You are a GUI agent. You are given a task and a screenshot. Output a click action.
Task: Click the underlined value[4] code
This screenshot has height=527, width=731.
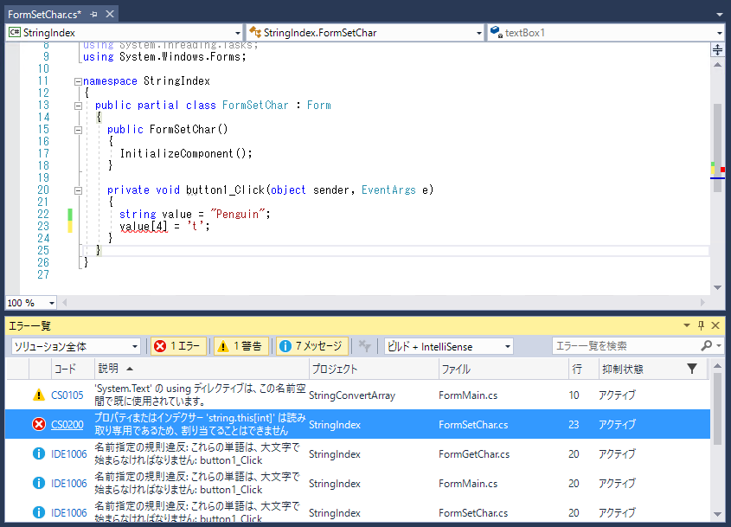click(144, 227)
